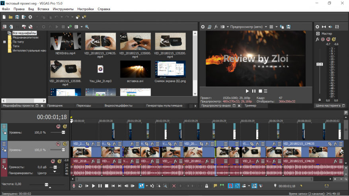Expand the media Views dropdown arrow
Viewport: 349px width, 196px height.
[82, 27]
